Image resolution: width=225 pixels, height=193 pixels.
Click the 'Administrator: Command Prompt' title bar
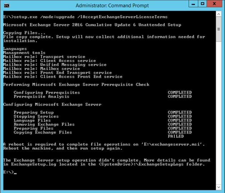(x=108, y=5)
